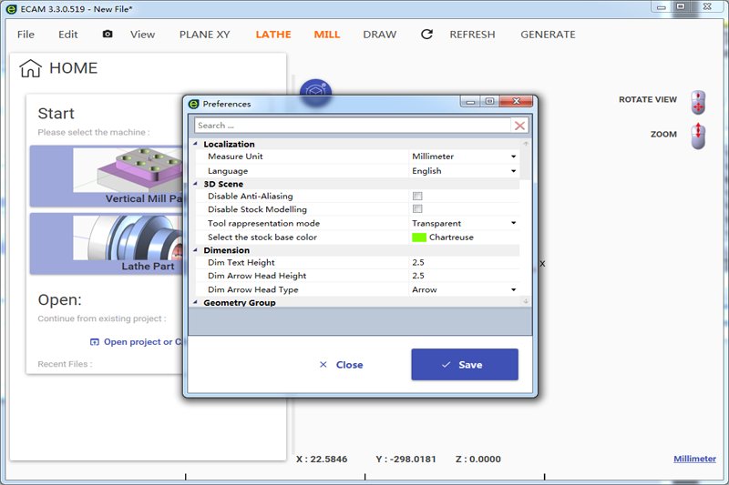Click the Millimeter unit link in the status bar
729x485 pixels.
(x=694, y=459)
